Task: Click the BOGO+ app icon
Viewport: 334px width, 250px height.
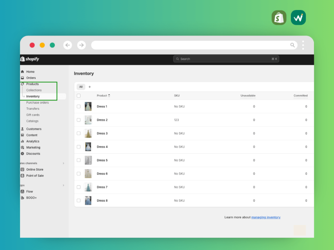Action: (x=22, y=198)
